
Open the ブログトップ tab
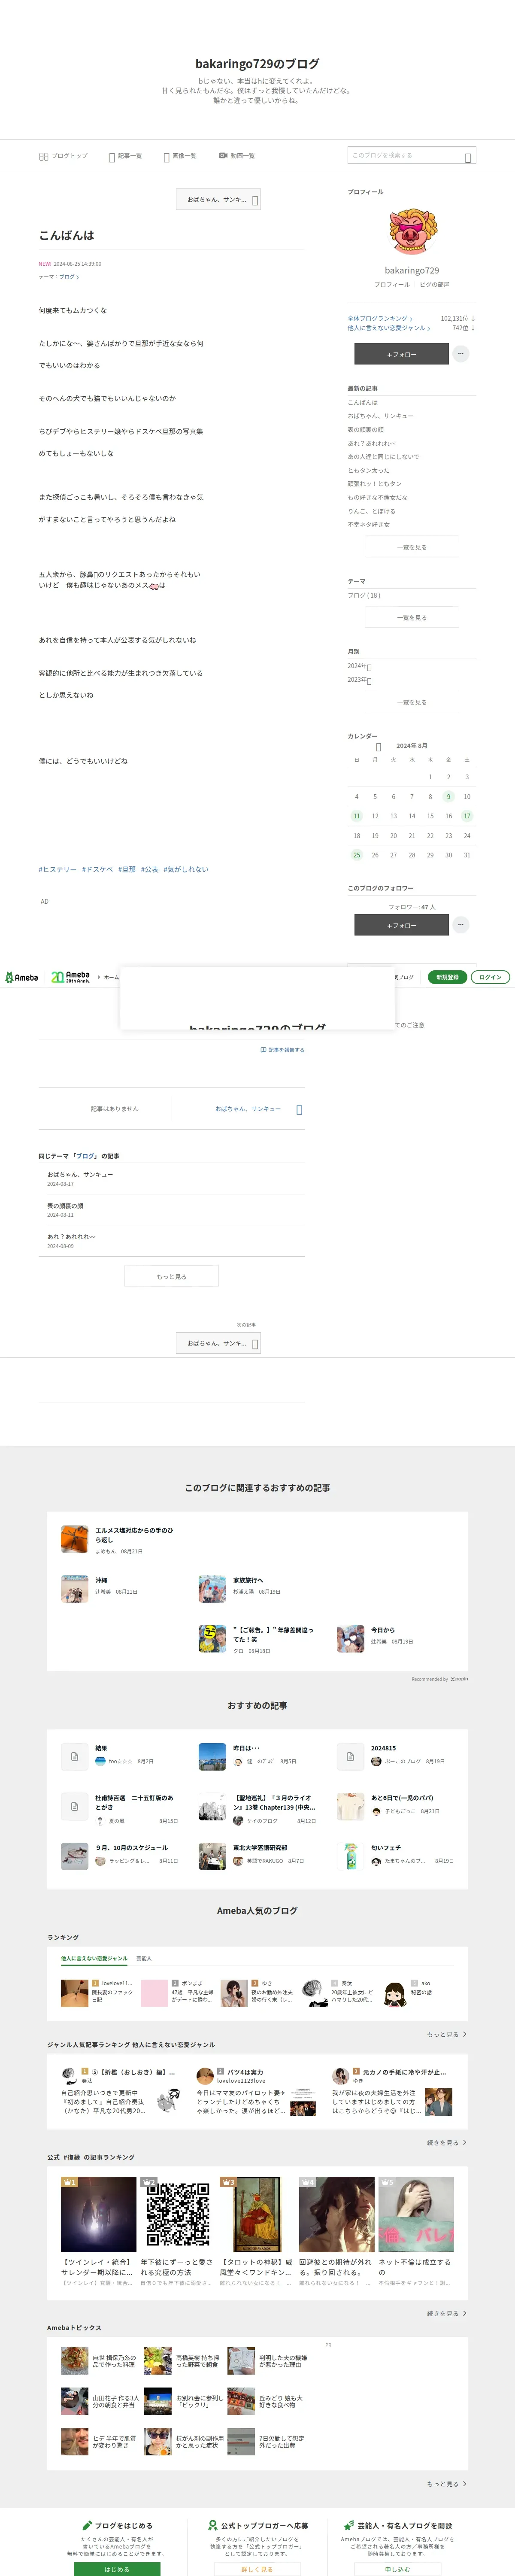tap(63, 156)
